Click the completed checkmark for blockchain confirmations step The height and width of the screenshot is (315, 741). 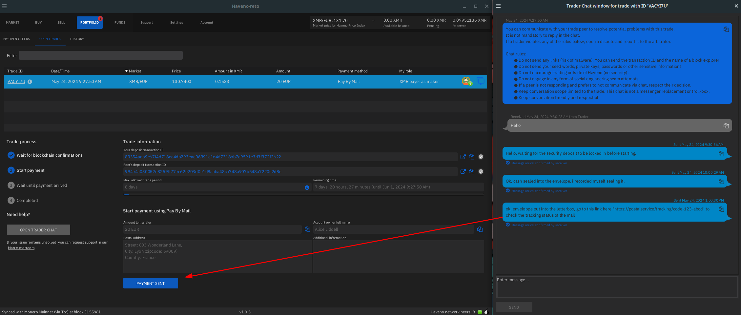coord(11,155)
